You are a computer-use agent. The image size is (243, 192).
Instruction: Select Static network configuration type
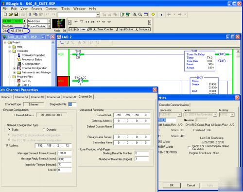(x=9, y=130)
